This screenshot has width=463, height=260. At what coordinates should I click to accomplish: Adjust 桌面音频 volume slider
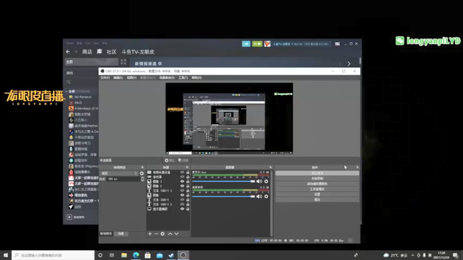[223, 196]
